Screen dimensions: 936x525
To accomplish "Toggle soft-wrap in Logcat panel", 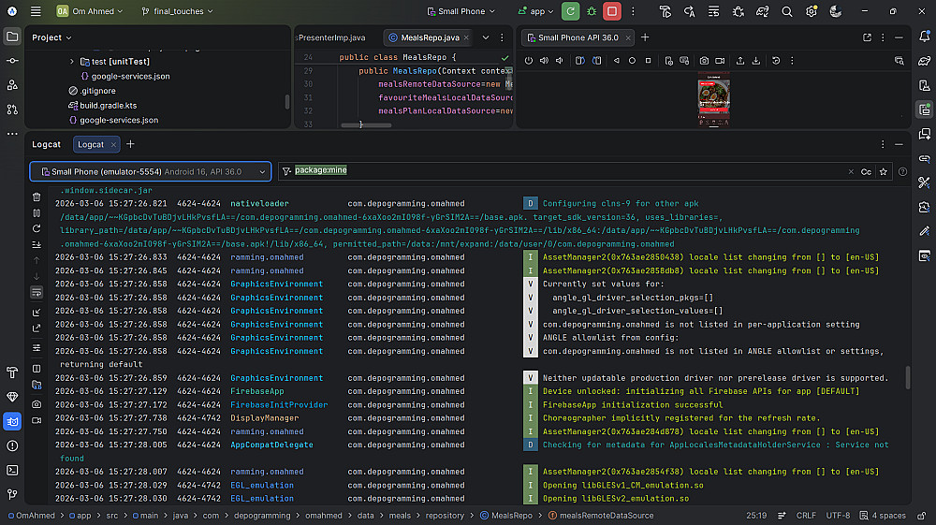I will 37,292.
